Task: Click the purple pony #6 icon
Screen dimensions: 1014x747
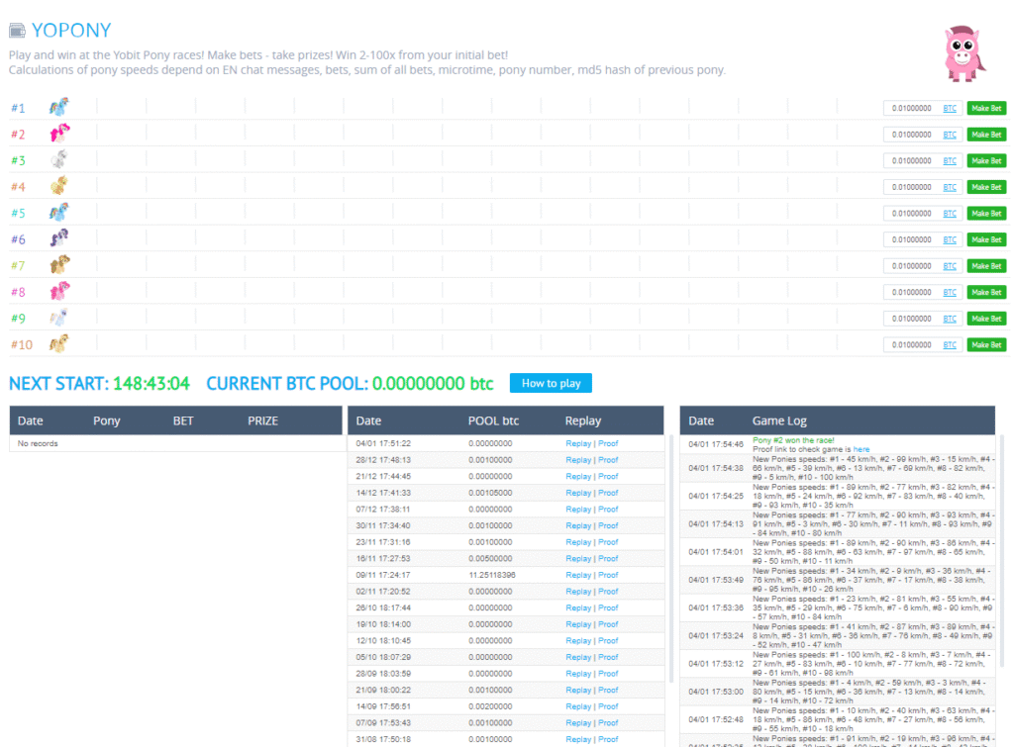Action: [x=58, y=238]
